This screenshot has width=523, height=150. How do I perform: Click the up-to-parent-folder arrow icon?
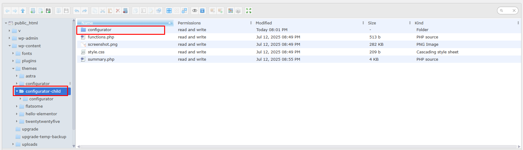(x=23, y=11)
